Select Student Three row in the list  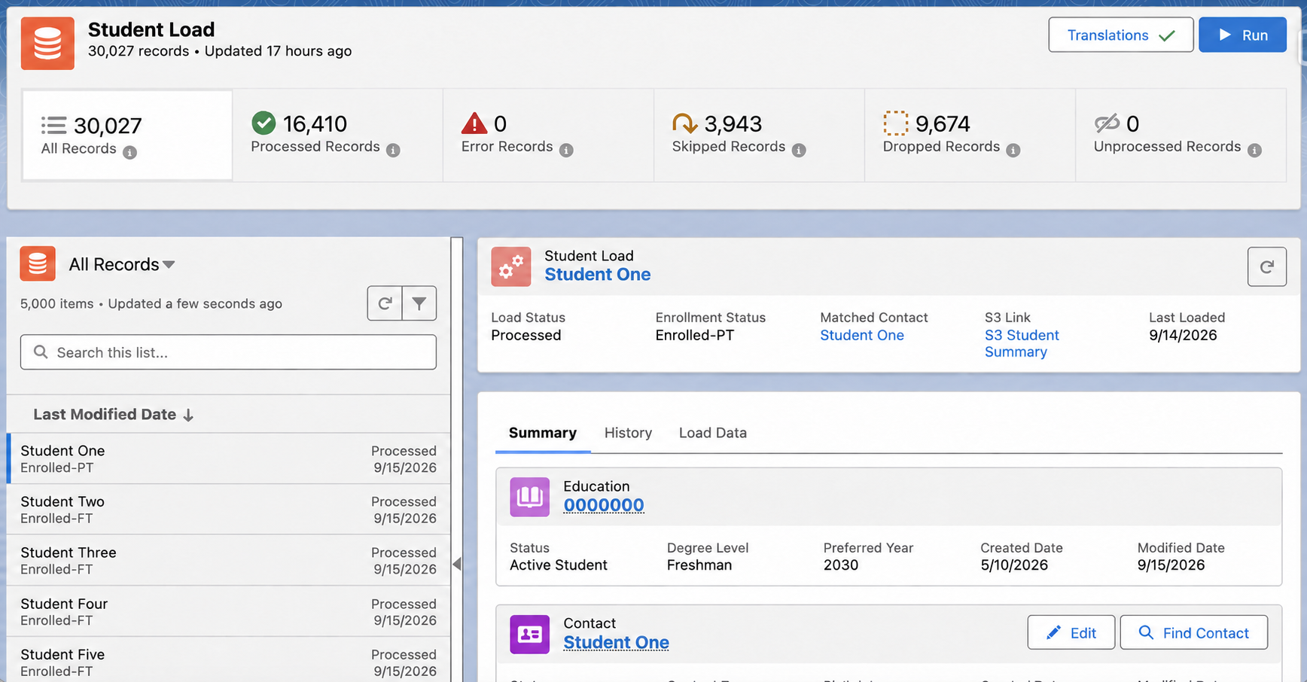coord(229,561)
